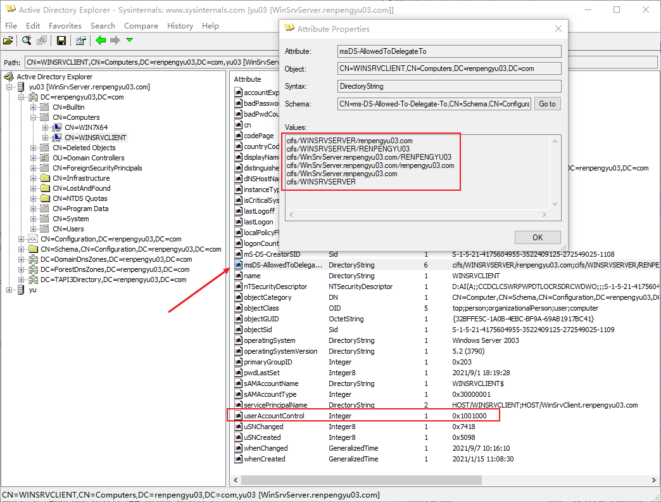
Task: Open the Search menu
Action: [x=103, y=26]
